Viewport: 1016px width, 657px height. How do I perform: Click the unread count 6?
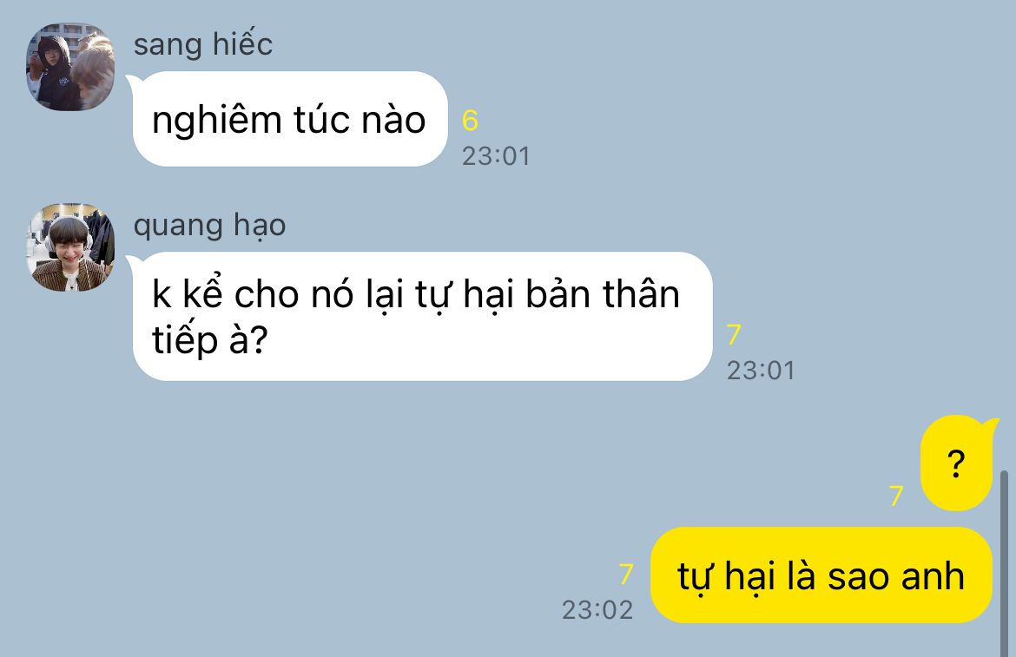click(x=470, y=121)
